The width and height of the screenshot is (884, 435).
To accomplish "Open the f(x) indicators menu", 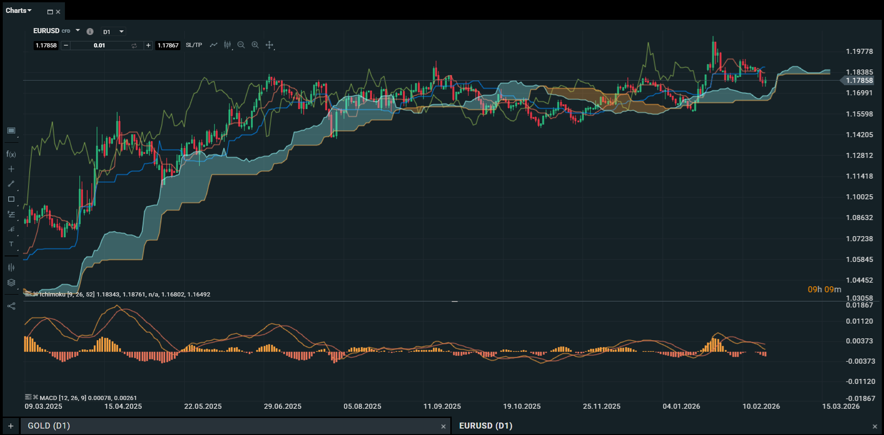I will 11,154.
